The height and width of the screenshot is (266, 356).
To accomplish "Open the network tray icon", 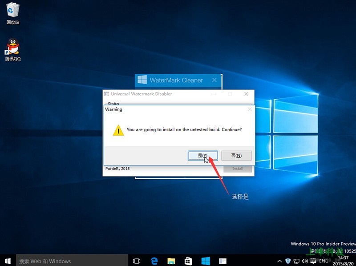I will [x=296, y=261].
